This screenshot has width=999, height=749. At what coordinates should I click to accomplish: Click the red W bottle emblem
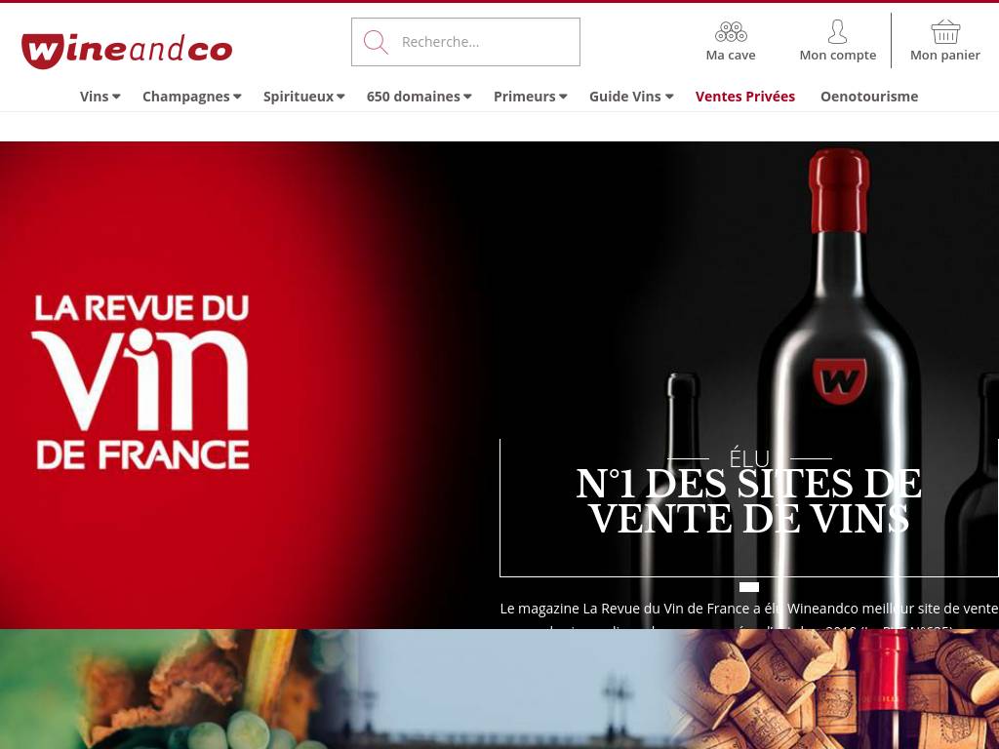(x=839, y=381)
